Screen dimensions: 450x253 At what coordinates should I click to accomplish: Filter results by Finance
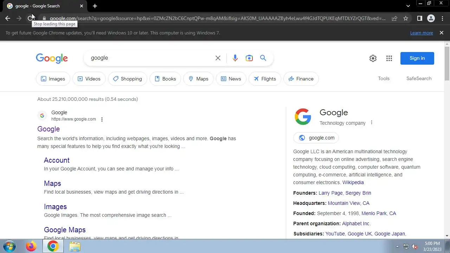[301, 79]
